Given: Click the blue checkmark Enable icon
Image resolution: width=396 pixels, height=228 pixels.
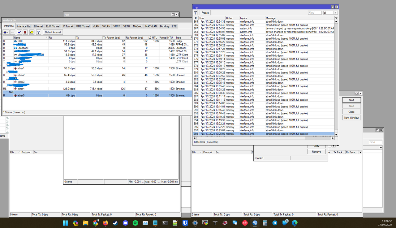Looking at the screenshot, I should pyautogui.click(x=19, y=32).
